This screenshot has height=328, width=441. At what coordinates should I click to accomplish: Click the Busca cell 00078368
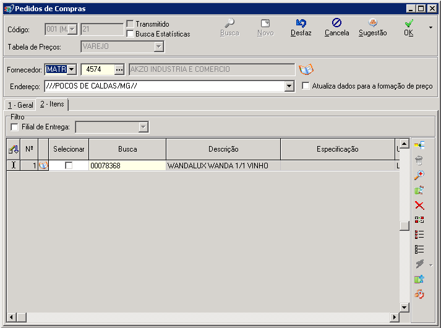point(127,165)
